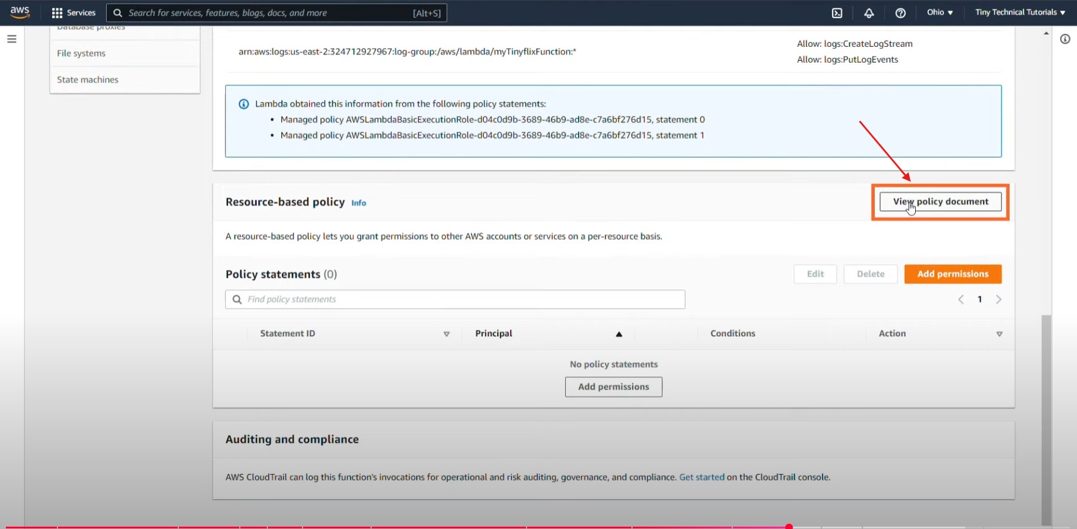Expand the Tiny Technical Tutorials account menu
The width and height of the screenshot is (1077, 529).
coord(1020,12)
